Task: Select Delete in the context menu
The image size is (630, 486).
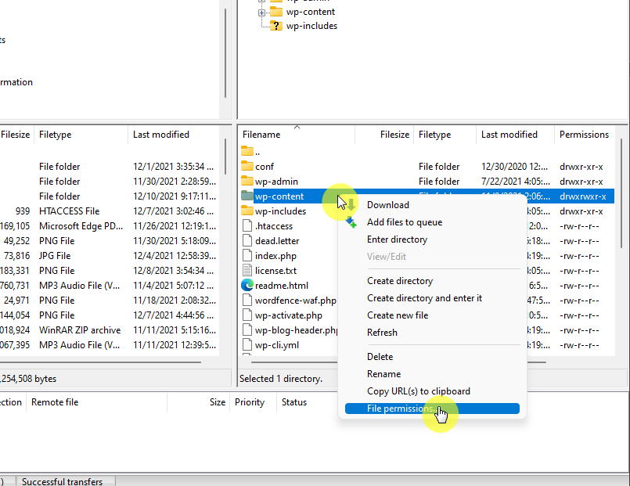Action: pos(380,357)
